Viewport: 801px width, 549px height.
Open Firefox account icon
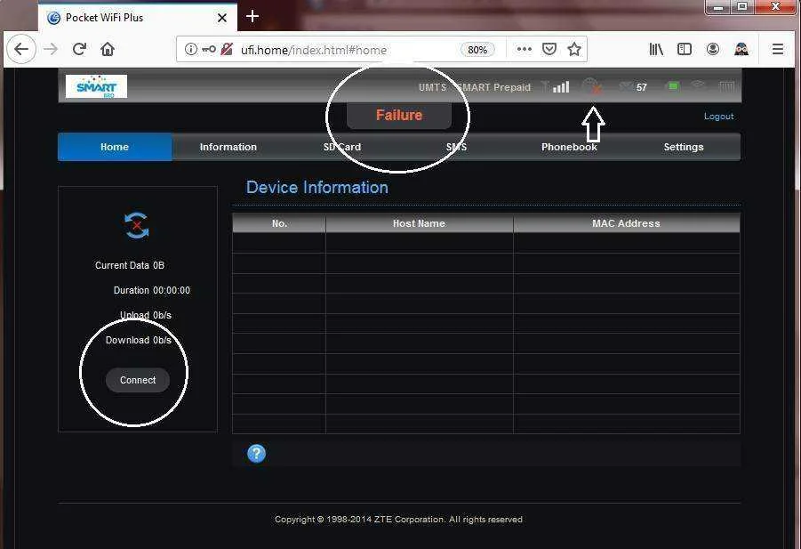(713, 49)
